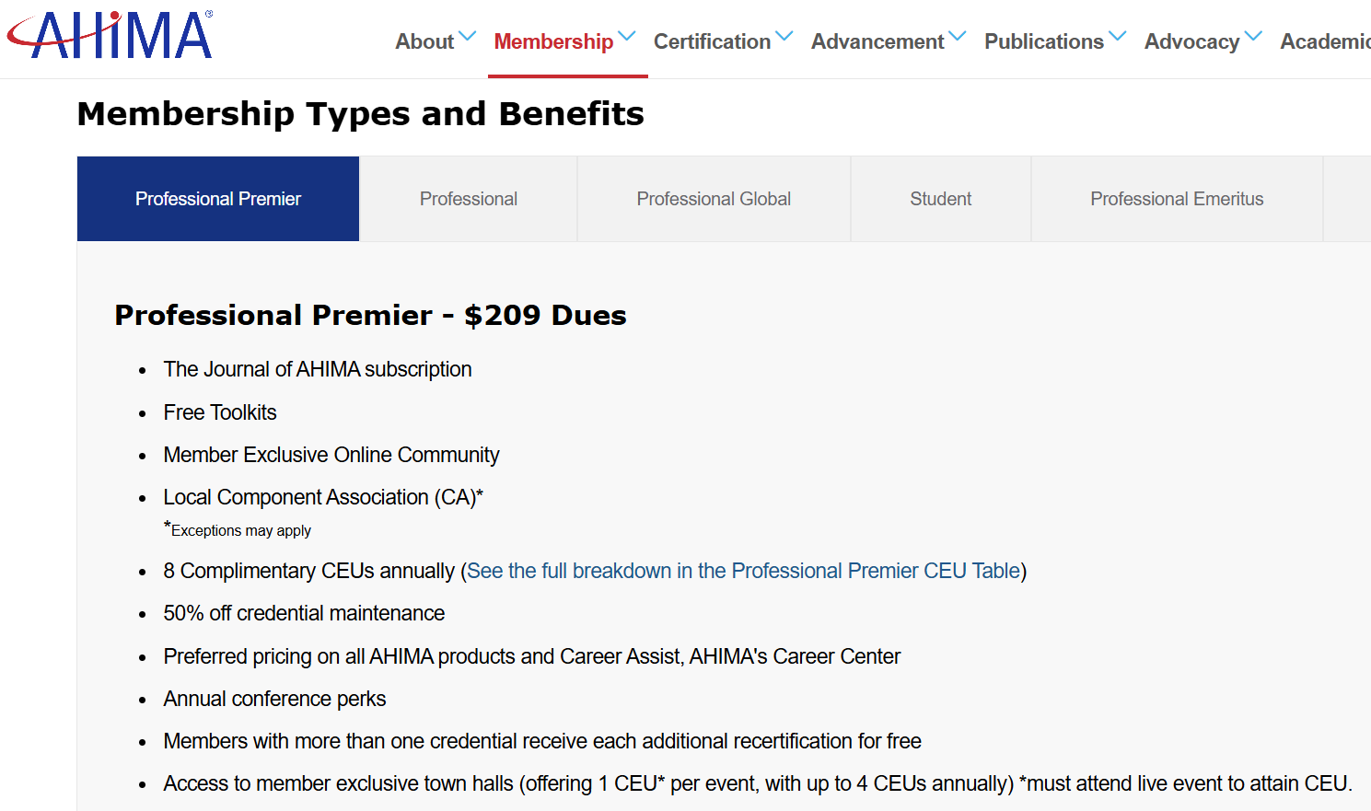Image resolution: width=1371 pixels, height=811 pixels.
Task: Open the Academics navigation item
Action: [x=1325, y=41]
